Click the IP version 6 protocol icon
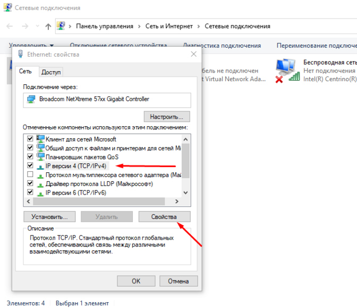The width and height of the screenshot is (357, 308). click(41, 193)
